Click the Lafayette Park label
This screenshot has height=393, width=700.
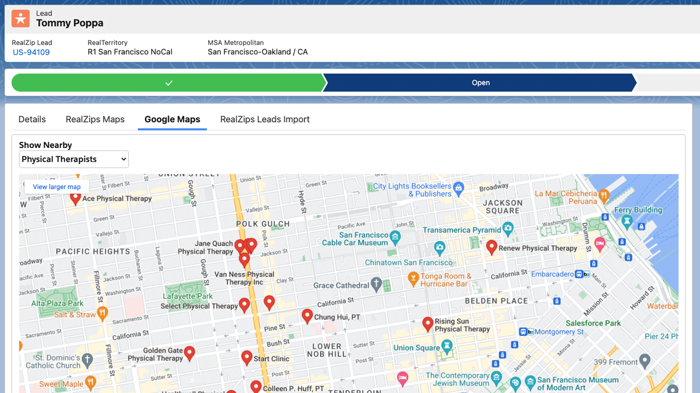click(187, 296)
